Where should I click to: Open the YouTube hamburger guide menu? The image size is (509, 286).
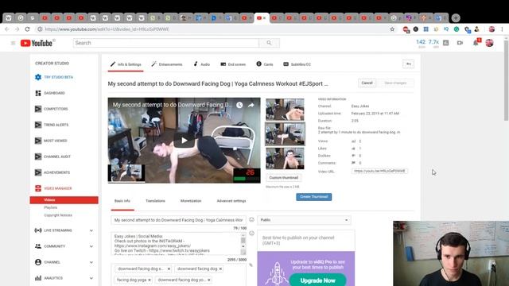pos(13,43)
